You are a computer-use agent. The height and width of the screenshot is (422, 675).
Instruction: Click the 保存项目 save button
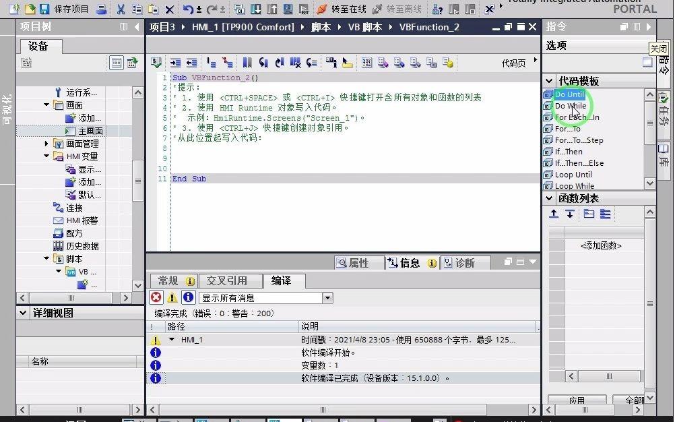point(64,9)
